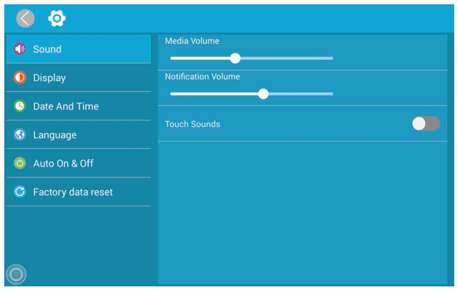Click the green power Auto On/Off icon
The width and height of the screenshot is (458, 295).
[20, 163]
